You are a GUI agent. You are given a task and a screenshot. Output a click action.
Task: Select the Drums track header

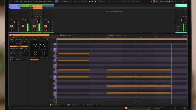(14, 6)
